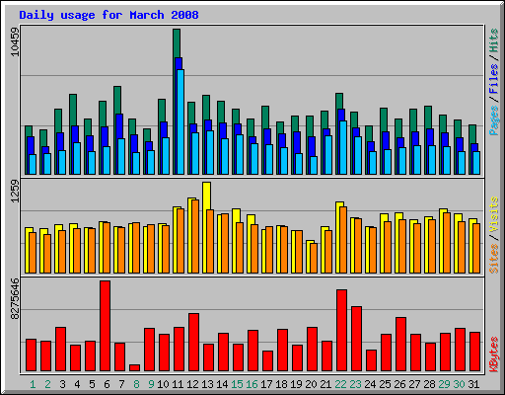This screenshot has width=505, height=395.
Task: Click day 25 on the date axis
Action: point(385,384)
